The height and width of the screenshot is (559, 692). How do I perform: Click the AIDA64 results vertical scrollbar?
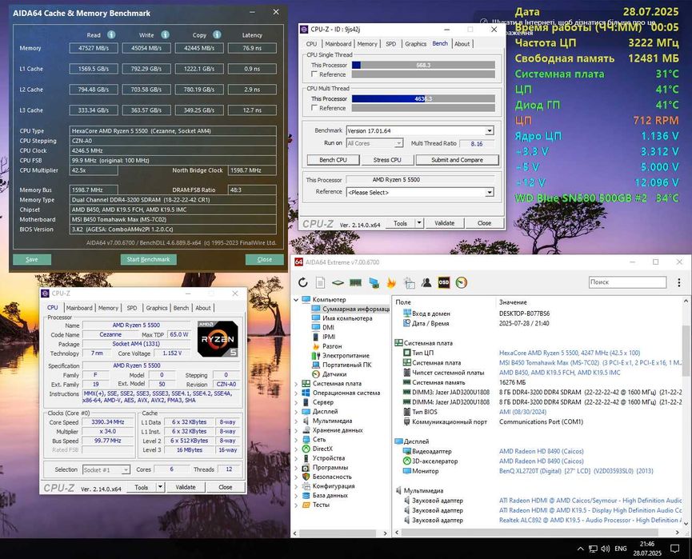686,351
